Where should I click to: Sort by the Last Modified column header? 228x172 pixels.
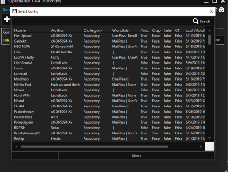point(195,30)
